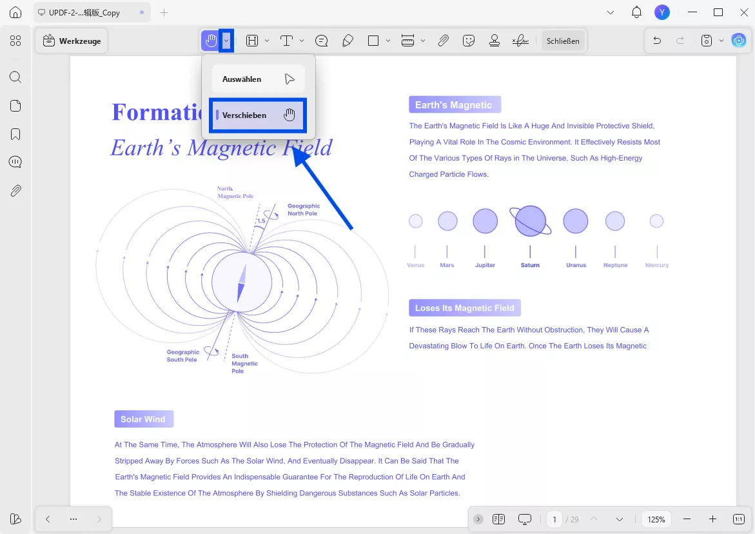The image size is (755, 534).
Task: Select the rectangle shape tool
Action: point(373,41)
